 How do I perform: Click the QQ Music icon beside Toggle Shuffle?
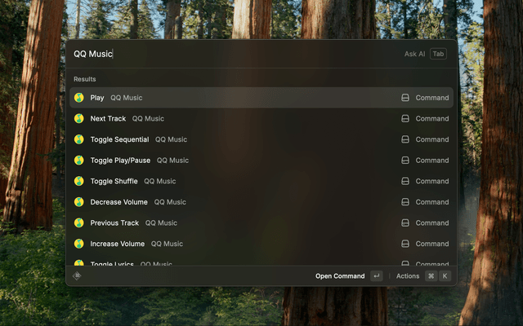tap(79, 181)
